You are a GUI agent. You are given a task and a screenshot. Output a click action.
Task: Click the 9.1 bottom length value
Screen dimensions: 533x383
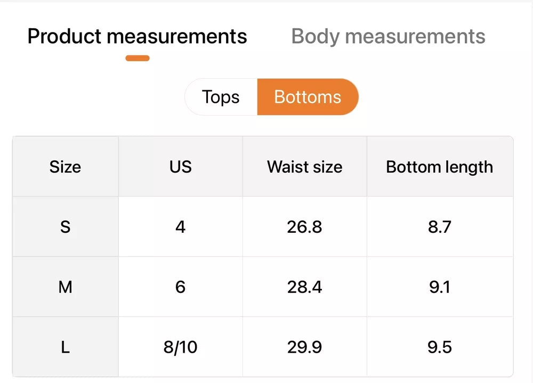(440, 287)
